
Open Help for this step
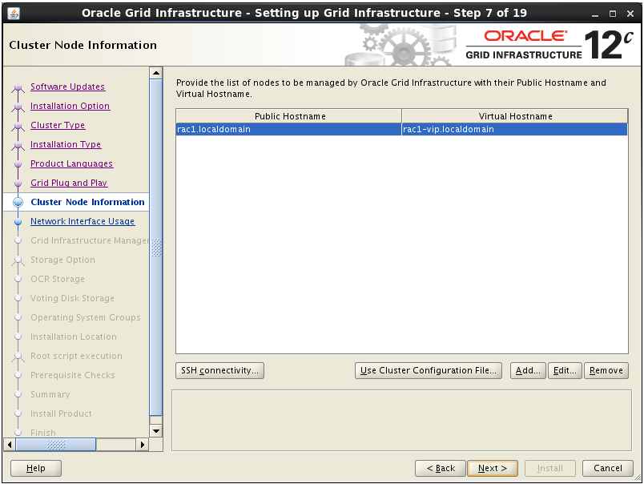tap(36, 469)
